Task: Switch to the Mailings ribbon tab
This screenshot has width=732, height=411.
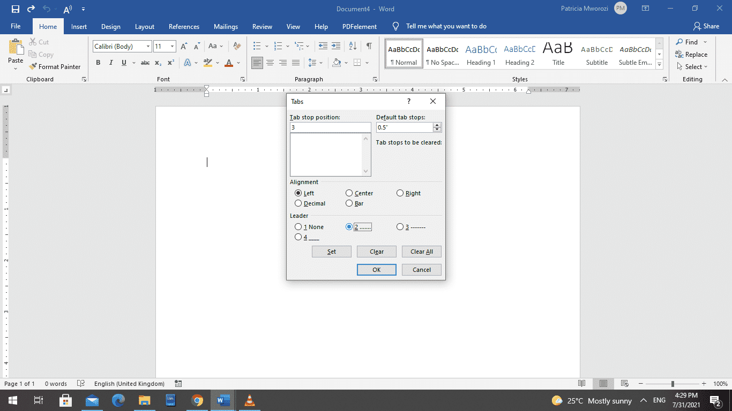Action: click(x=226, y=26)
